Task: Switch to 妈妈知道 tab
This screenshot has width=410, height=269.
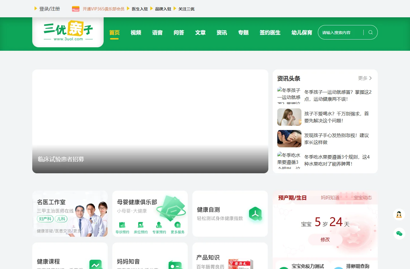Action: click(x=330, y=198)
